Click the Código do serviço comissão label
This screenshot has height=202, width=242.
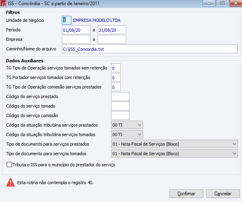[32, 115]
